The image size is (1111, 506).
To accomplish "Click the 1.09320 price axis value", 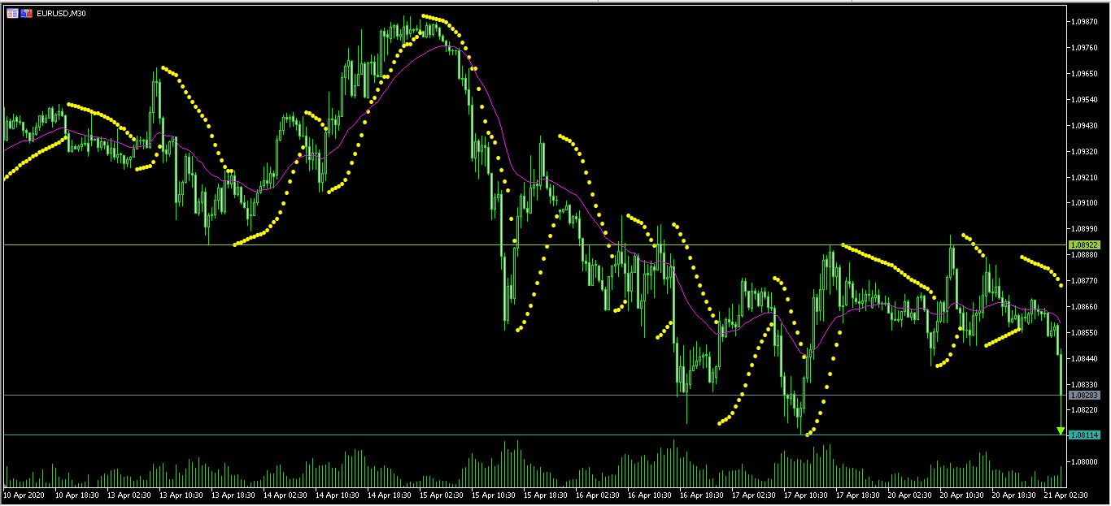I will [x=1085, y=151].
